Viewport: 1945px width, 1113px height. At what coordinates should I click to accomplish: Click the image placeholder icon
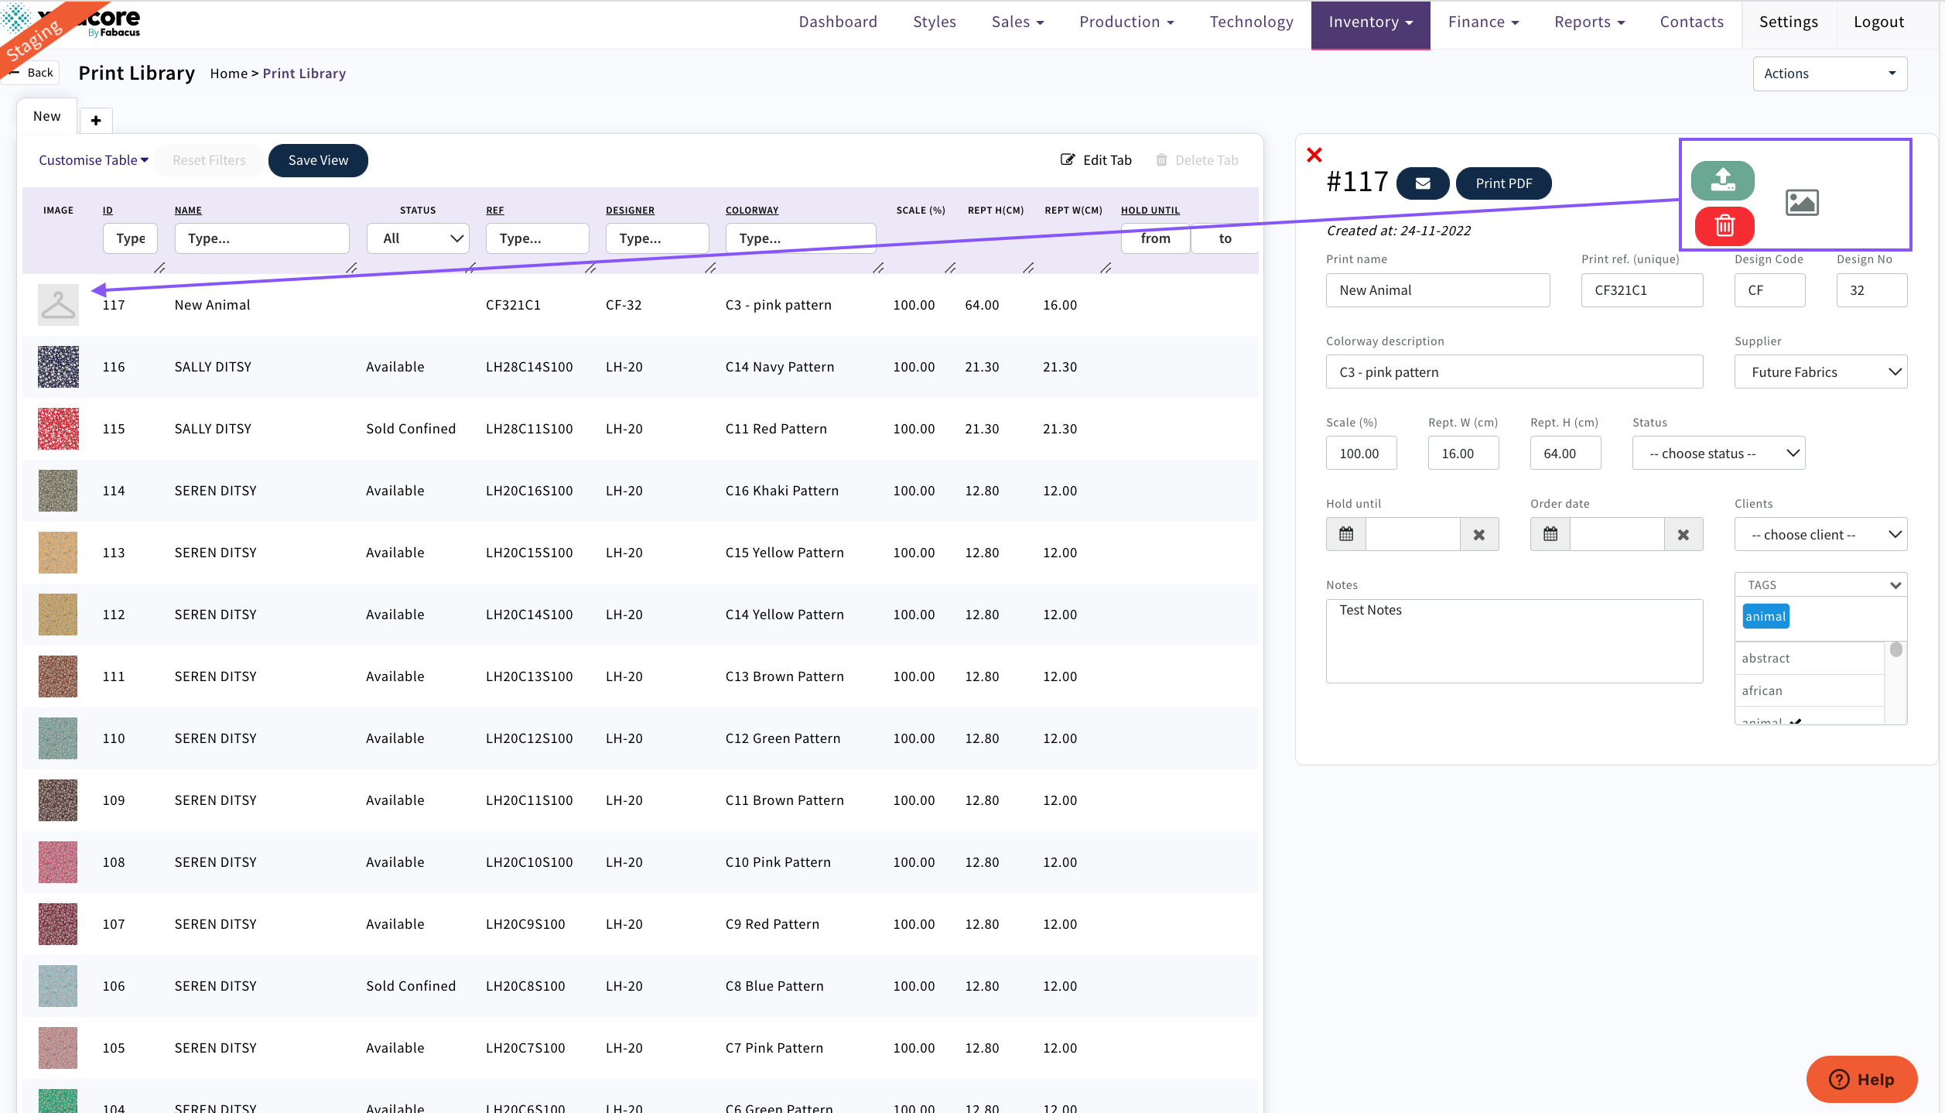tap(1802, 202)
